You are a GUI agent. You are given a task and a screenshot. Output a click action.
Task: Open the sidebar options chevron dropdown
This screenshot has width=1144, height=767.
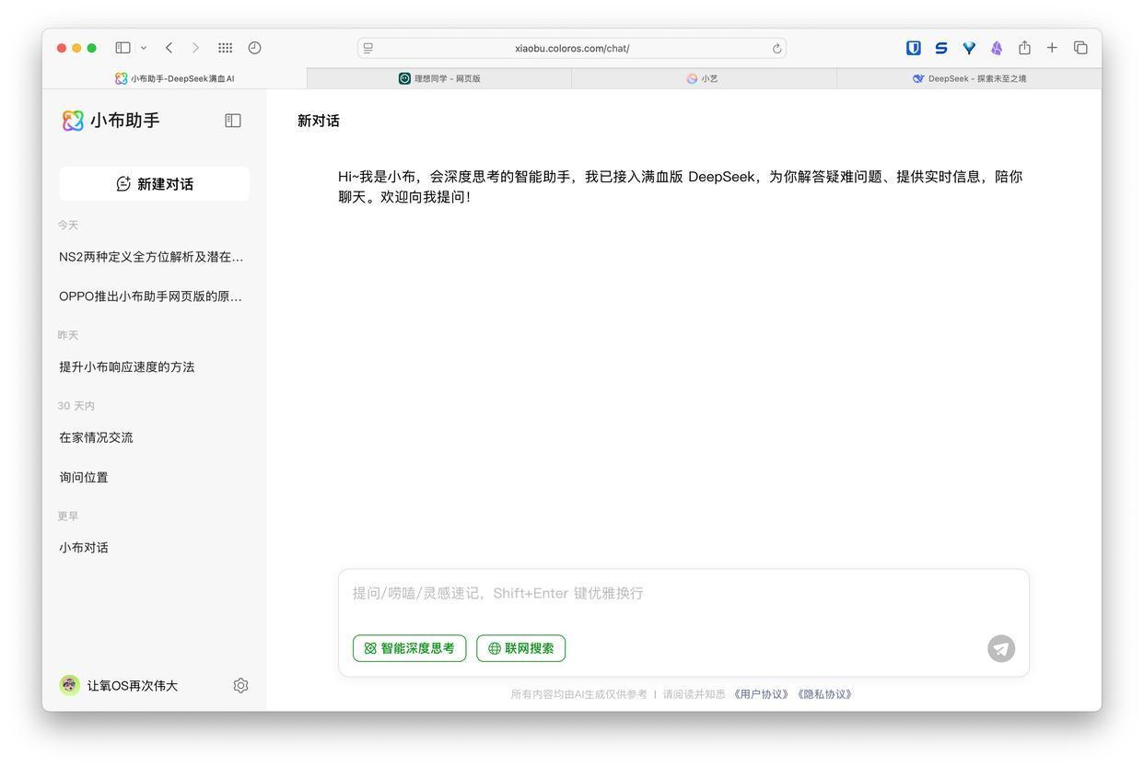click(143, 48)
